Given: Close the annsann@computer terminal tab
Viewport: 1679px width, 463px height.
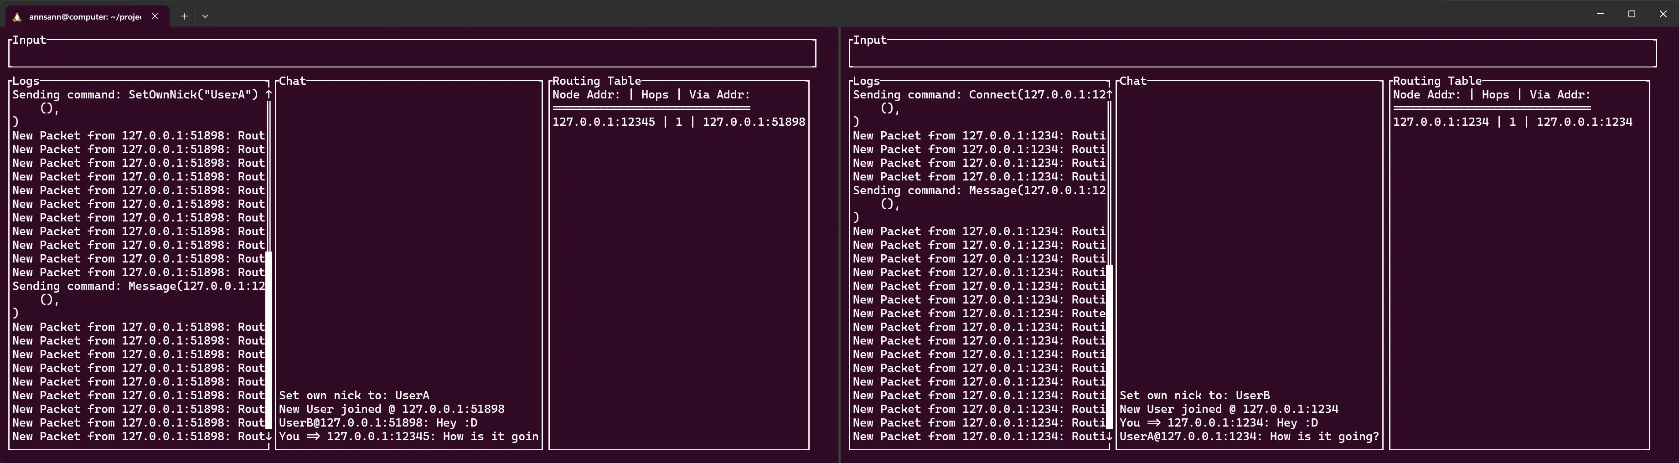Looking at the screenshot, I should [155, 16].
